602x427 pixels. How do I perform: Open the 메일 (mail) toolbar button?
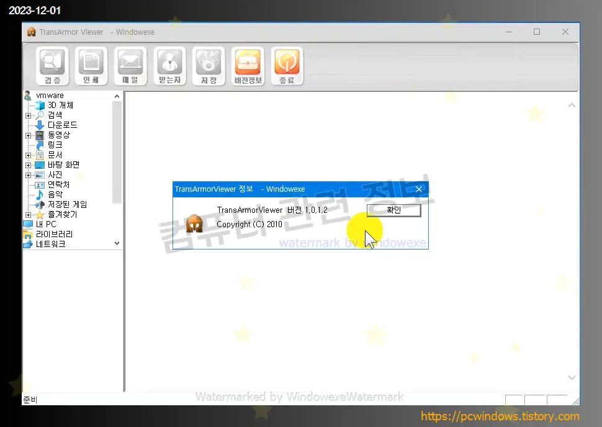pyautogui.click(x=130, y=66)
